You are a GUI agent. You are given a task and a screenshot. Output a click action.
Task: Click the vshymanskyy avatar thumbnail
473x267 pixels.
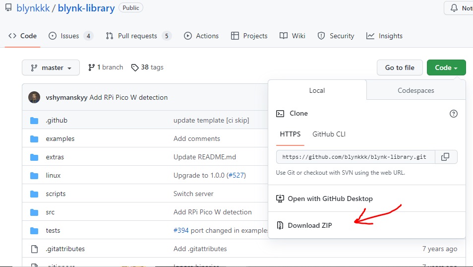(34, 97)
